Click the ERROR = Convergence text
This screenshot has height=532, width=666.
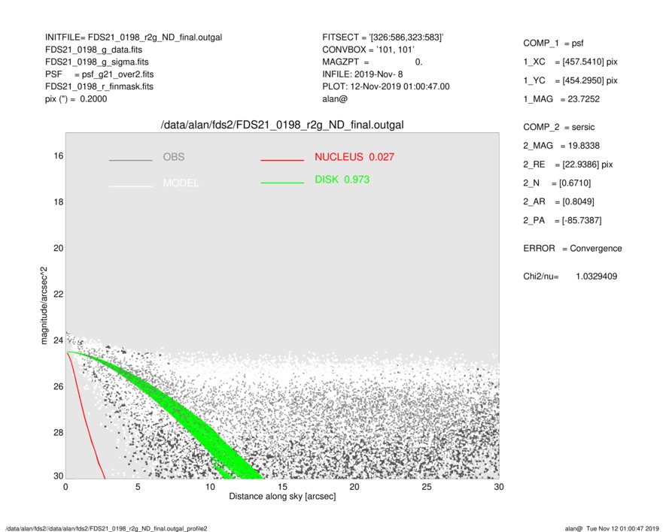pyautogui.click(x=572, y=248)
